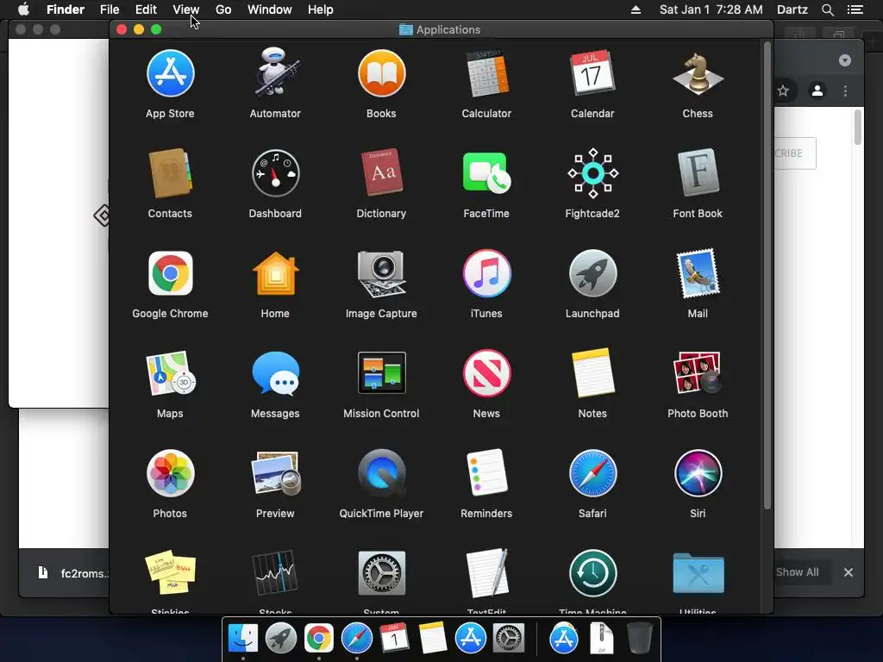Click Show All in Chrome downloads bar

coord(798,572)
